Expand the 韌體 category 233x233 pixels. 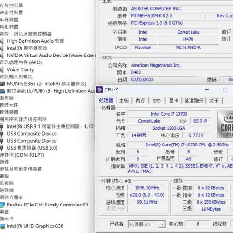click(x=4, y=162)
